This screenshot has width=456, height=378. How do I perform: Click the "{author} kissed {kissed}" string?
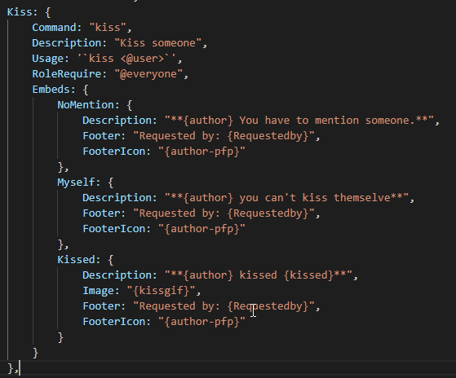(259, 275)
